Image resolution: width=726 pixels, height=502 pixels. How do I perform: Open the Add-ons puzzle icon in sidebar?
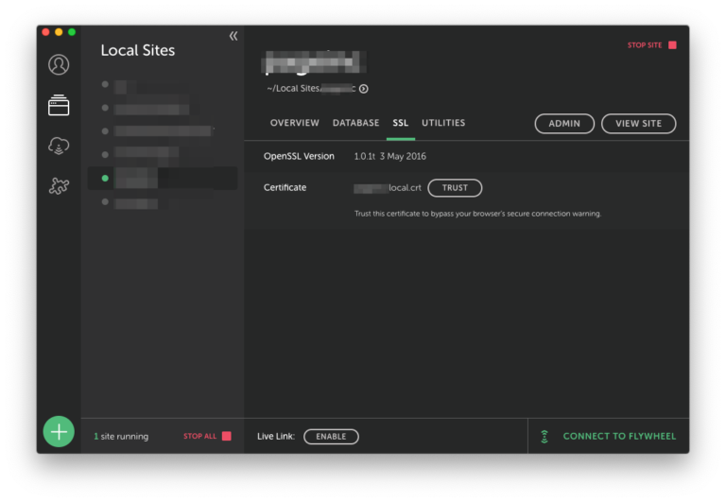(59, 186)
